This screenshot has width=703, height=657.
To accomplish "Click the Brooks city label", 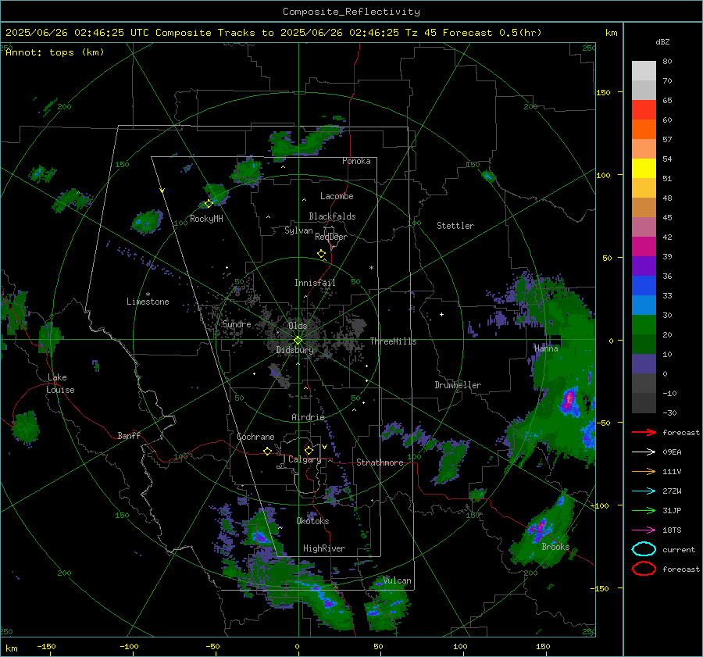I will pyautogui.click(x=555, y=547).
